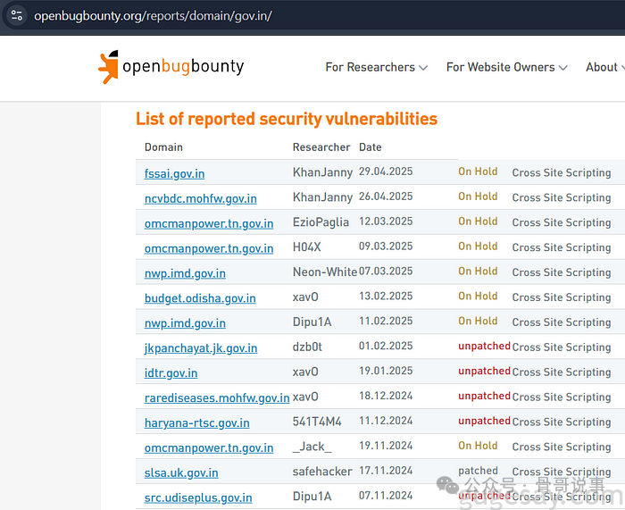625x510 pixels.
Task: Click the date 12.03.2025
Action: [x=386, y=222]
